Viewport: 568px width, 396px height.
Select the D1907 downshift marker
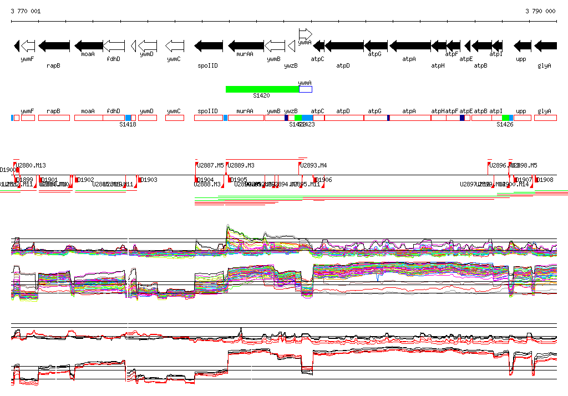524,180
